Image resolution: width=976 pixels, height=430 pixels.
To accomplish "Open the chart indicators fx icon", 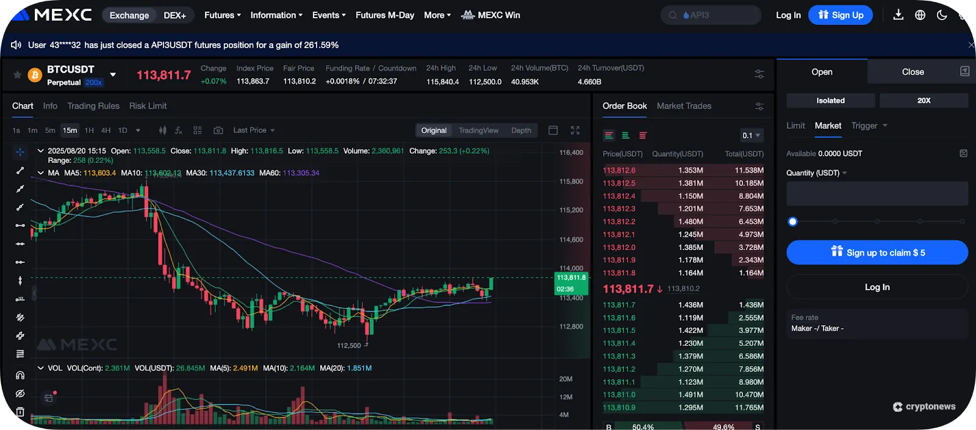I will tap(179, 131).
